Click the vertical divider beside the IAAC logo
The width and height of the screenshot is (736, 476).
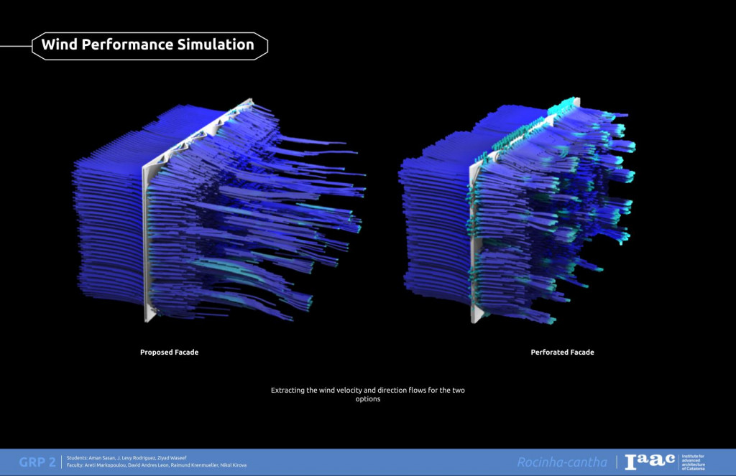(617, 462)
